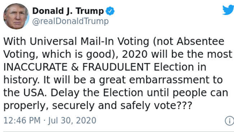Click the word FRAUDULENT in the tweet
This screenshot has width=234, height=132.
point(116,67)
